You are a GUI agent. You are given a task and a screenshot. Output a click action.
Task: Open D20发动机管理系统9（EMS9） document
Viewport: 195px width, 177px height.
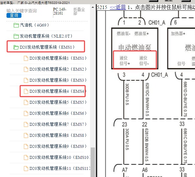click(x=58, y=146)
